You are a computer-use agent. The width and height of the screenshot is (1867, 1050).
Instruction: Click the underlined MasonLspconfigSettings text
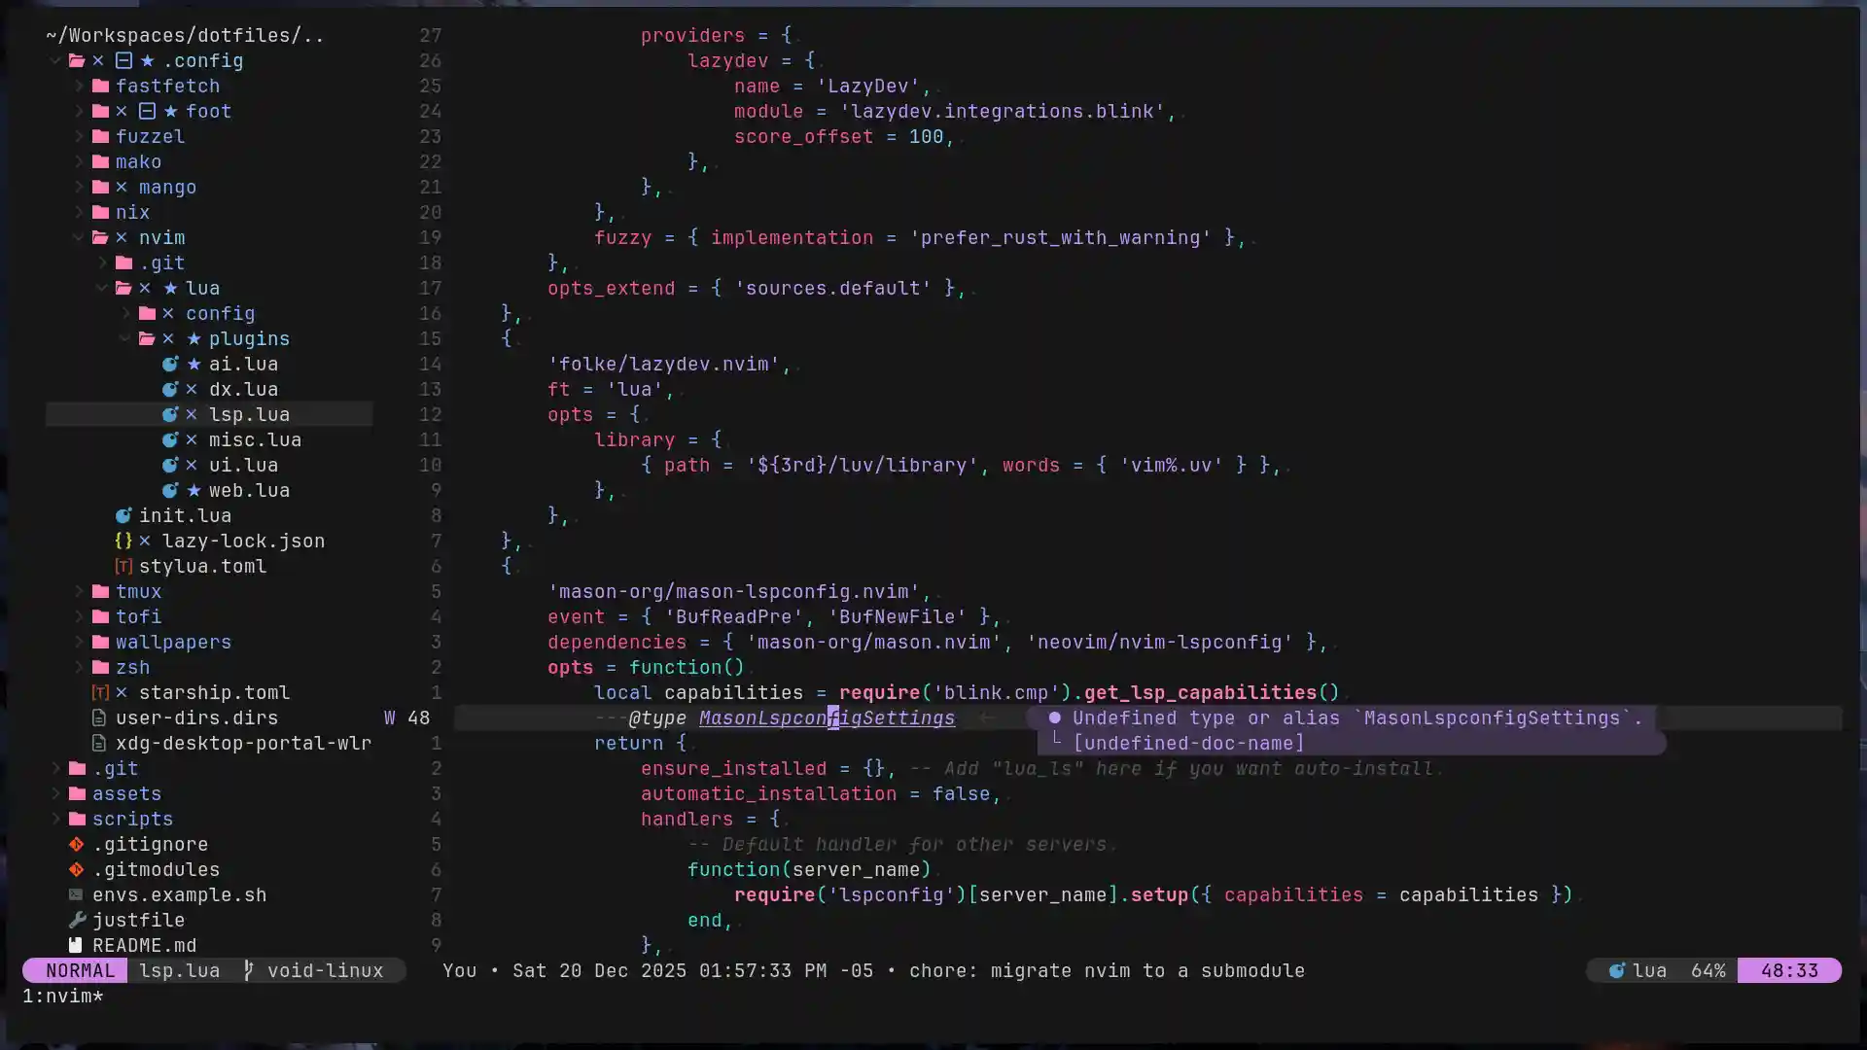pos(828,718)
